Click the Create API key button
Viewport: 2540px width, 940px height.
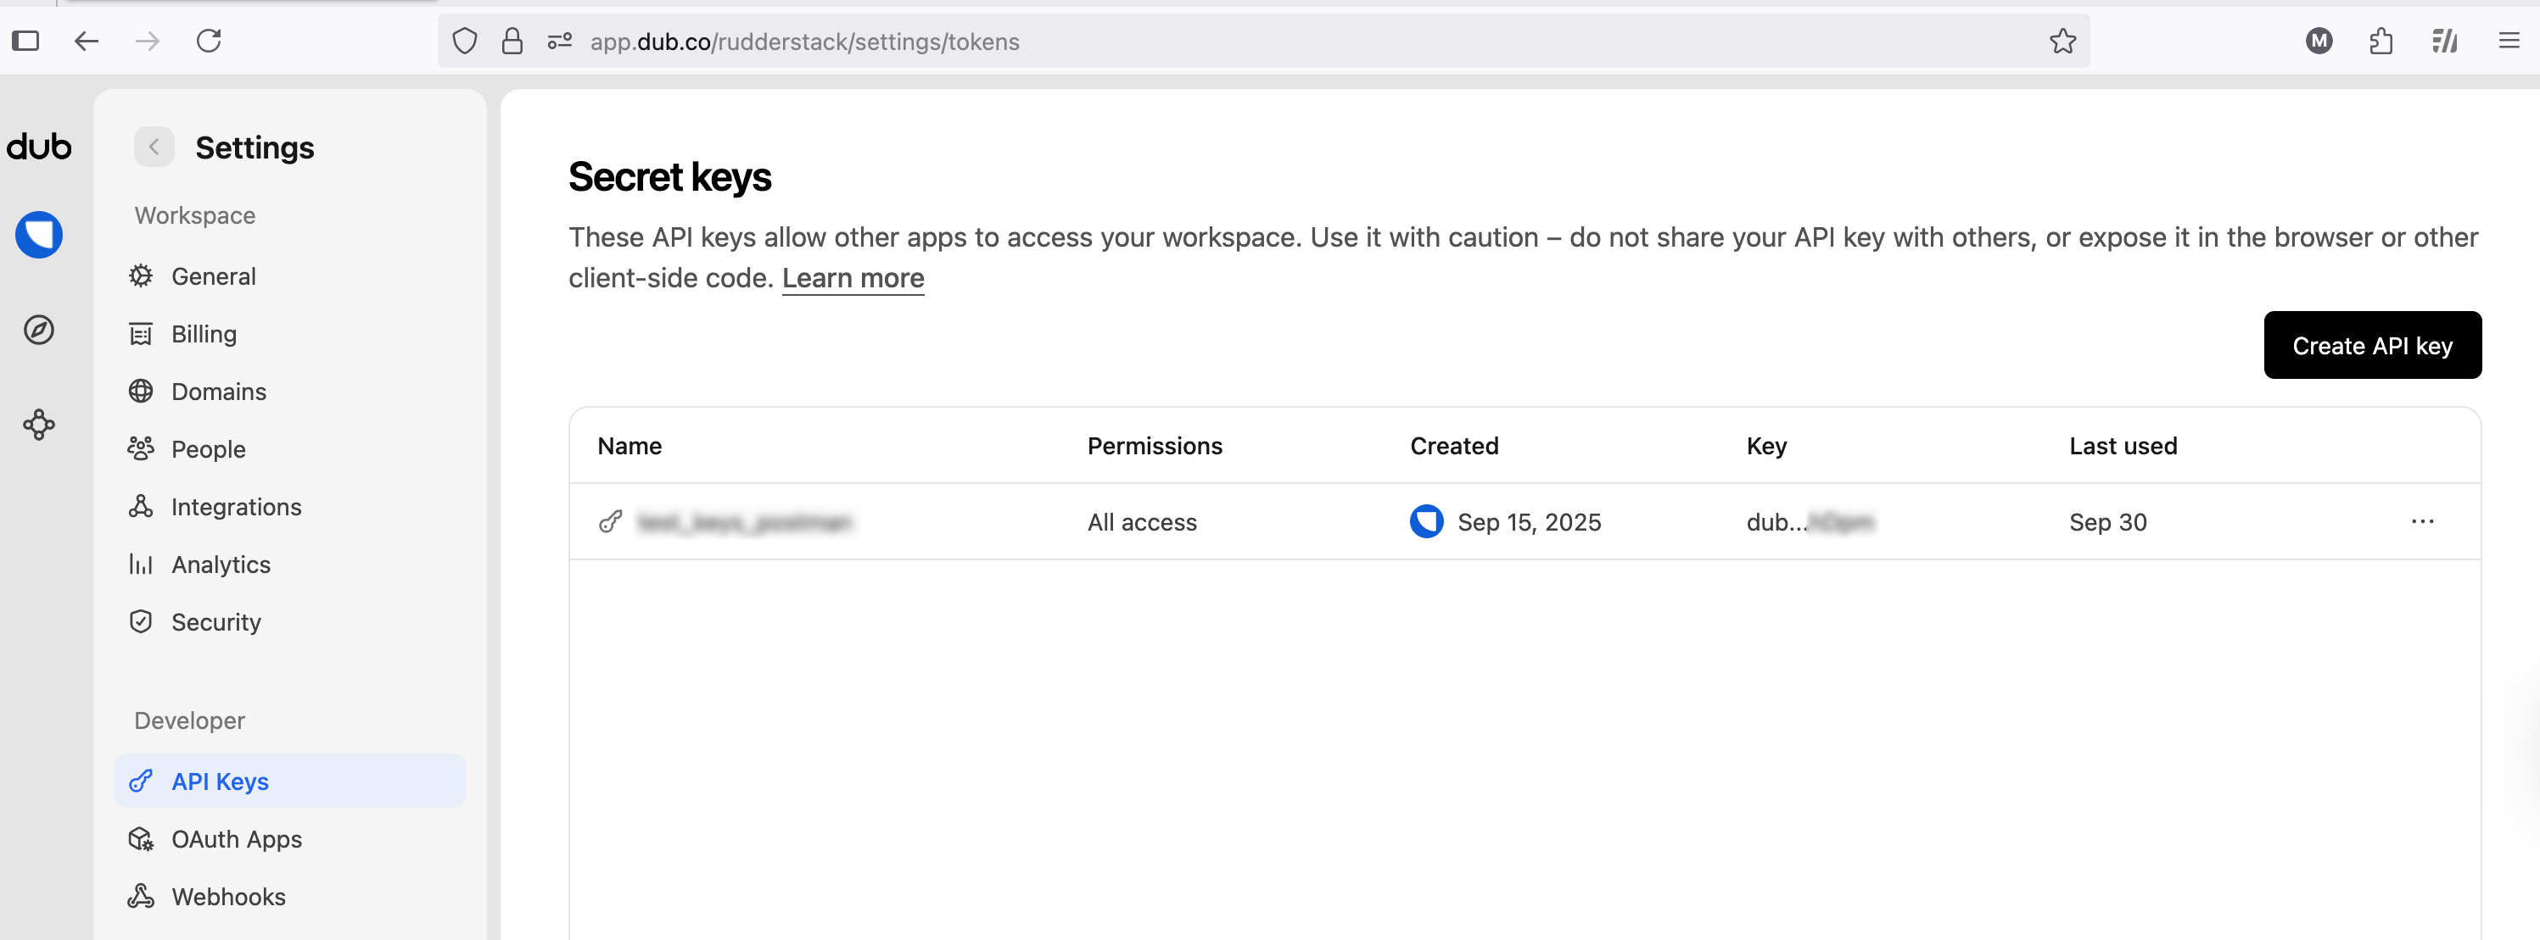pos(2372,345)
